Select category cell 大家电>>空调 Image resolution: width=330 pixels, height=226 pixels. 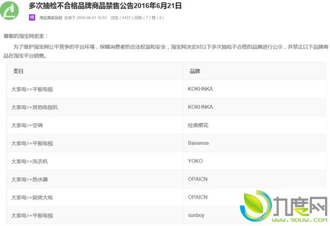coord(27,125)
